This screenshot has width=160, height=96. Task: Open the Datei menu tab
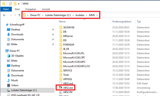click(6, 9)
